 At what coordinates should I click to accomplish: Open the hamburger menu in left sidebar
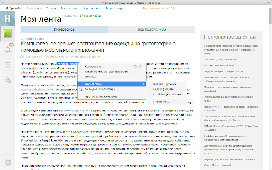[x=8, y=65]
